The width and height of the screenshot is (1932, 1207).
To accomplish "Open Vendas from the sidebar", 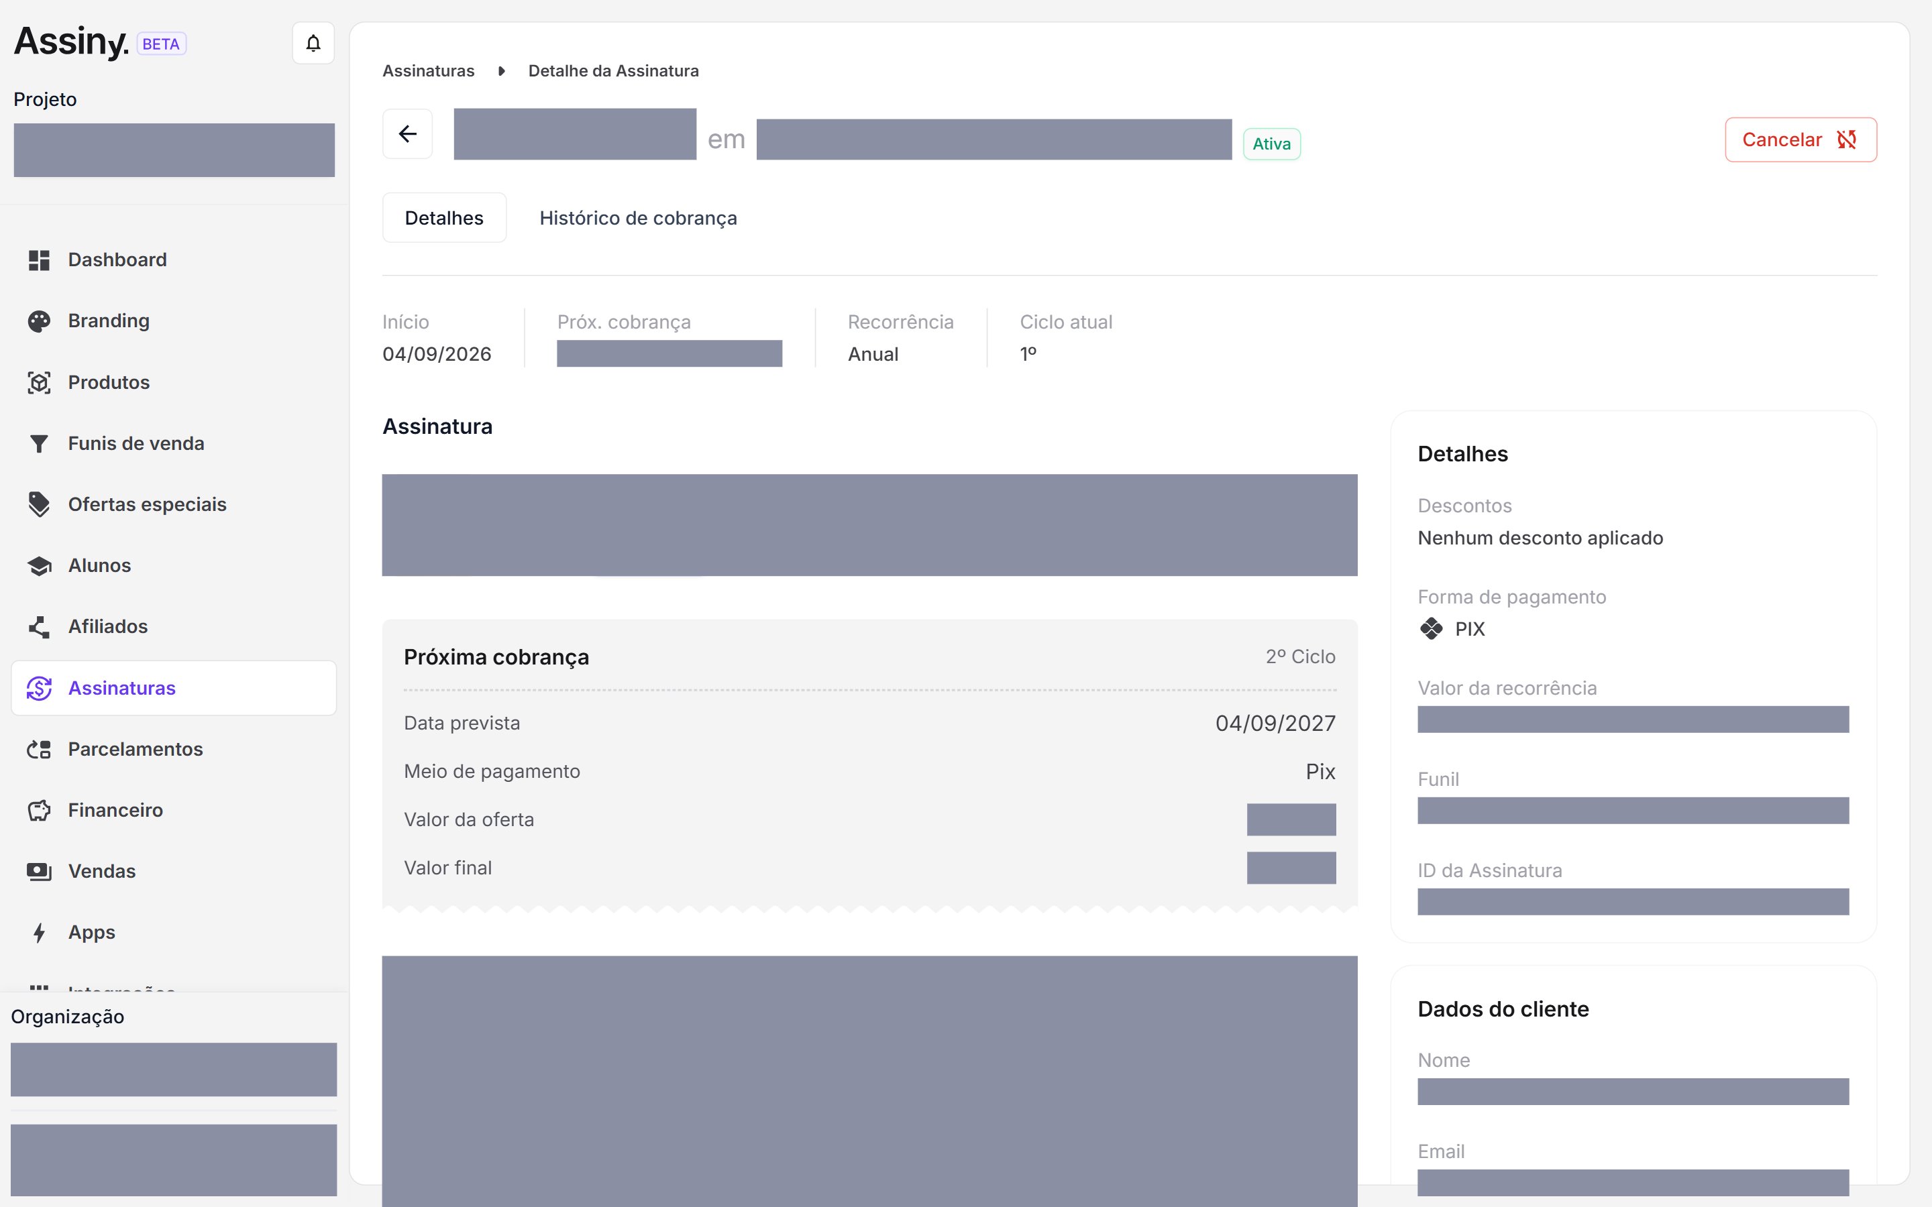I will (173, 872).
